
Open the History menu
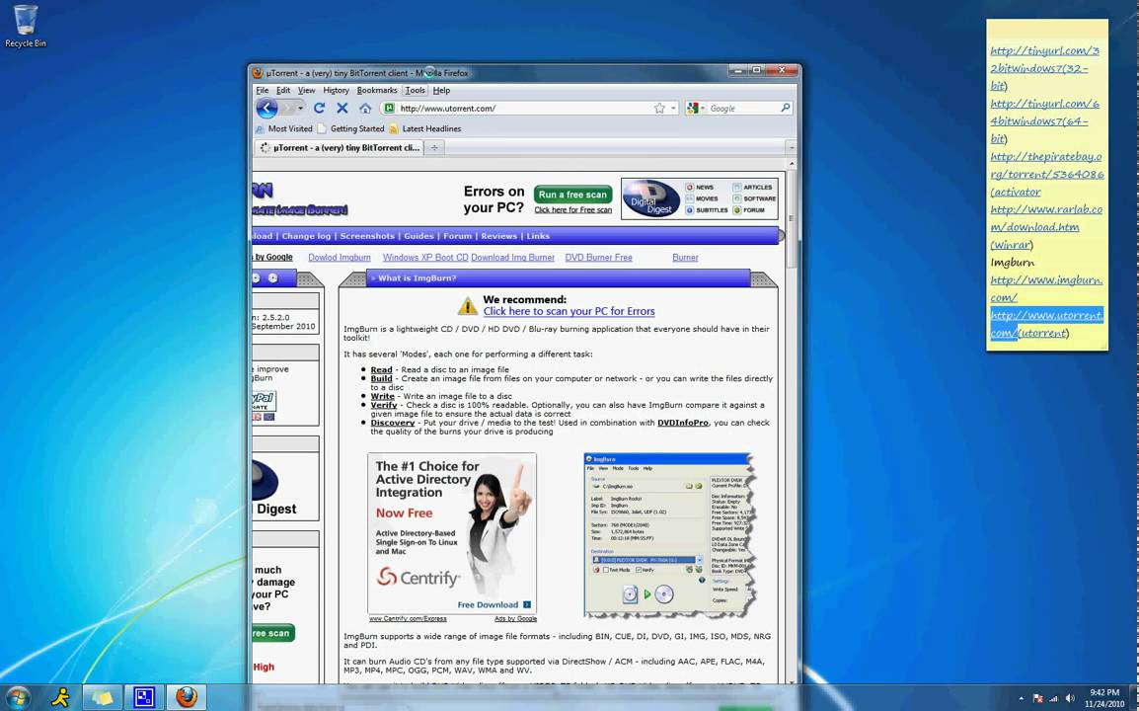[336, 90]
